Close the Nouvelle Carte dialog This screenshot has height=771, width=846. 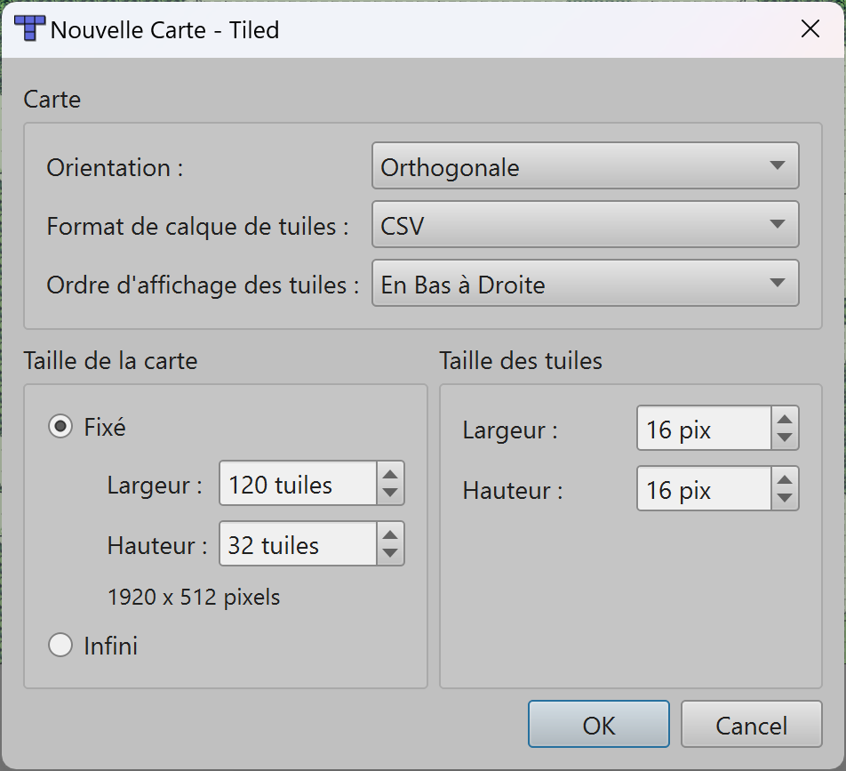(810, 29)
